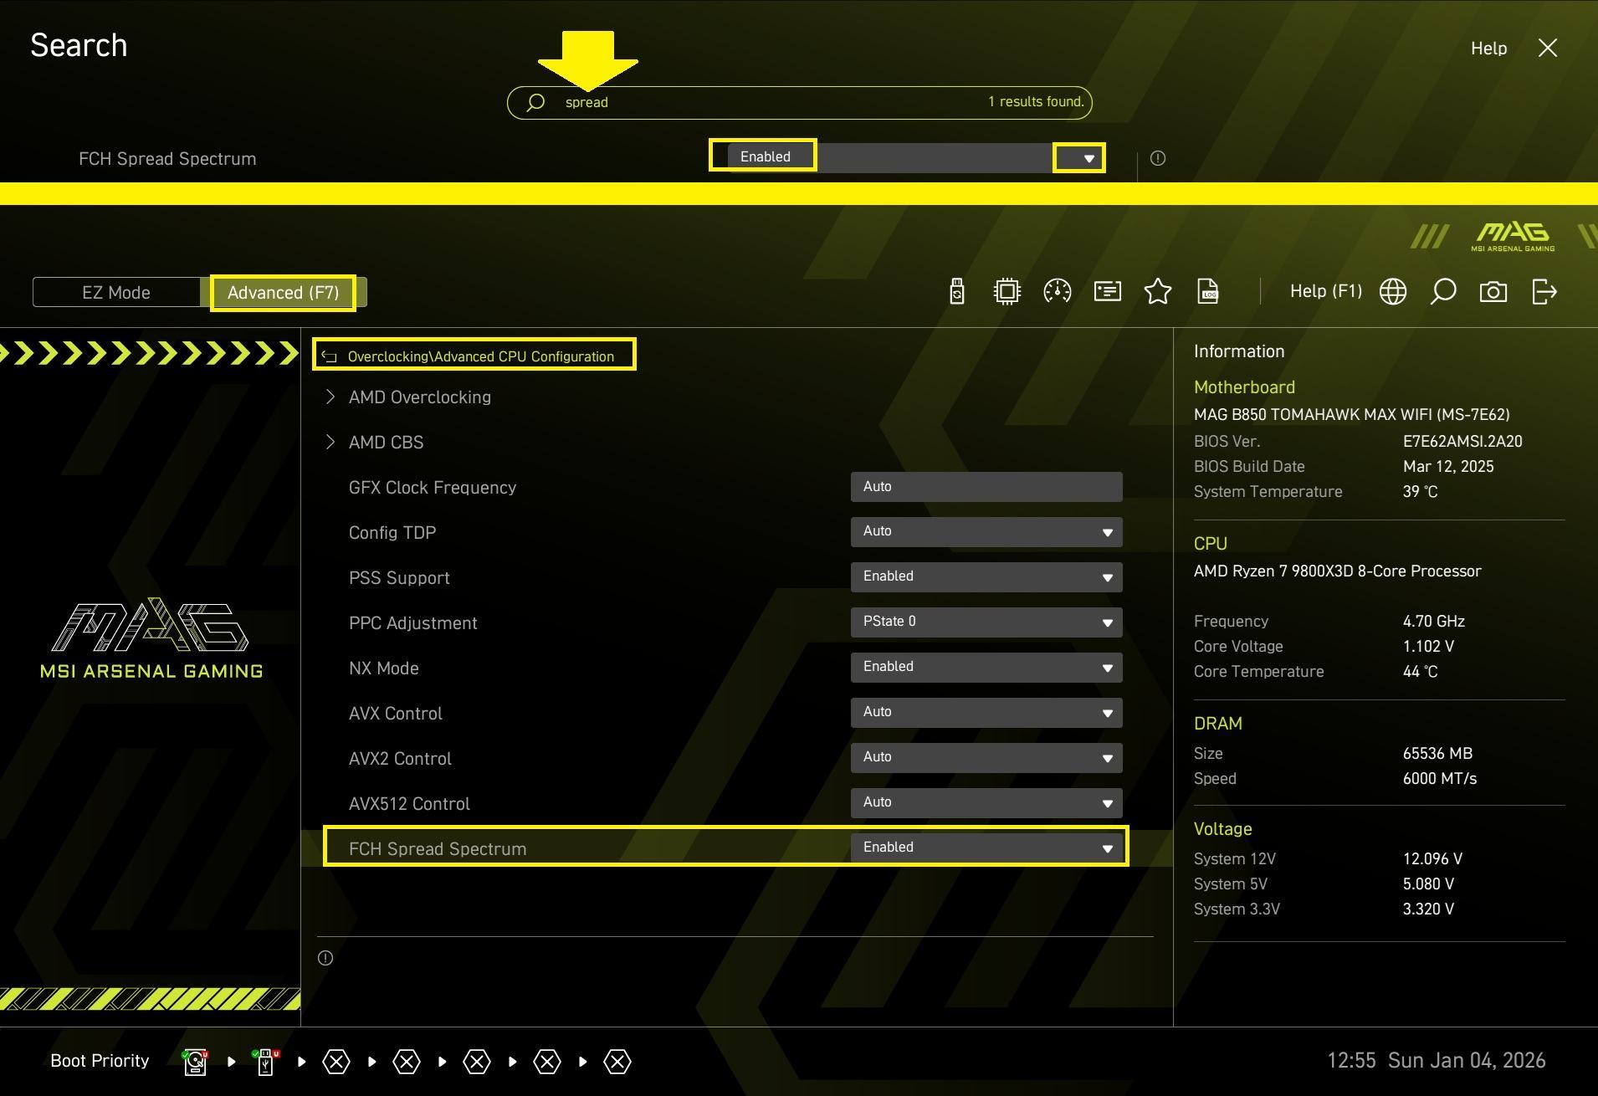The image size is (1598, 1096).
Task: Click the Core Voltage value '1.102 V'
Action: point(1428,647)
